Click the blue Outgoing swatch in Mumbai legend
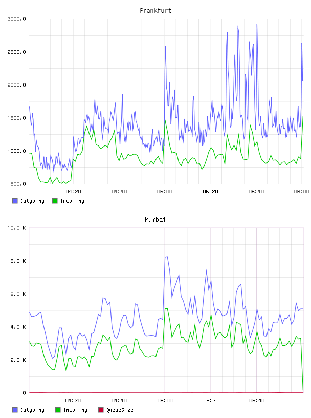The width and height of the screenshot is (311, 418). [x=15, y=410]
